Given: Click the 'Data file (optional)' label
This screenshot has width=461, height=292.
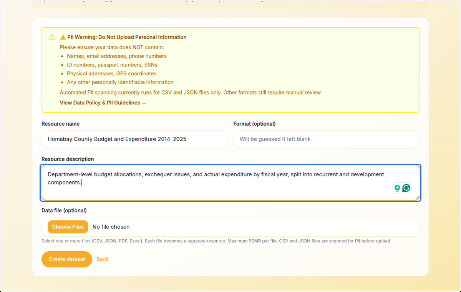Looking at the screenshot, I should (x=64, y=211).
